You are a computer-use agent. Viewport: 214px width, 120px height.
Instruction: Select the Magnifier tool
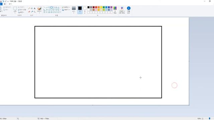(x=34, y=12)
